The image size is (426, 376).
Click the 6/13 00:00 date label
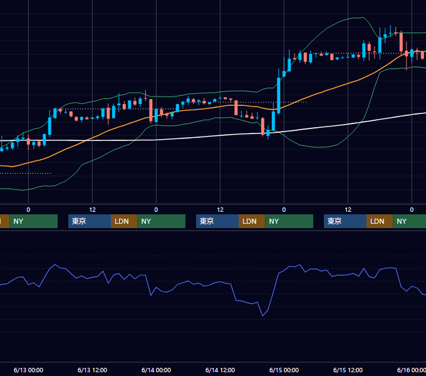[28, 370]
